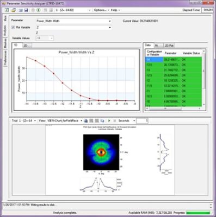Open the Help menu
Screen dimensions: 216x217
coord(115,10)
